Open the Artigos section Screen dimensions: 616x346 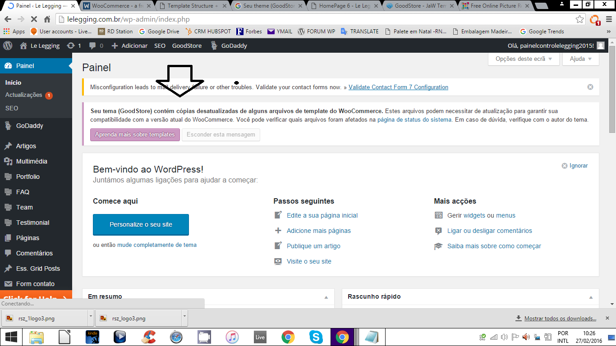(36, 146)
